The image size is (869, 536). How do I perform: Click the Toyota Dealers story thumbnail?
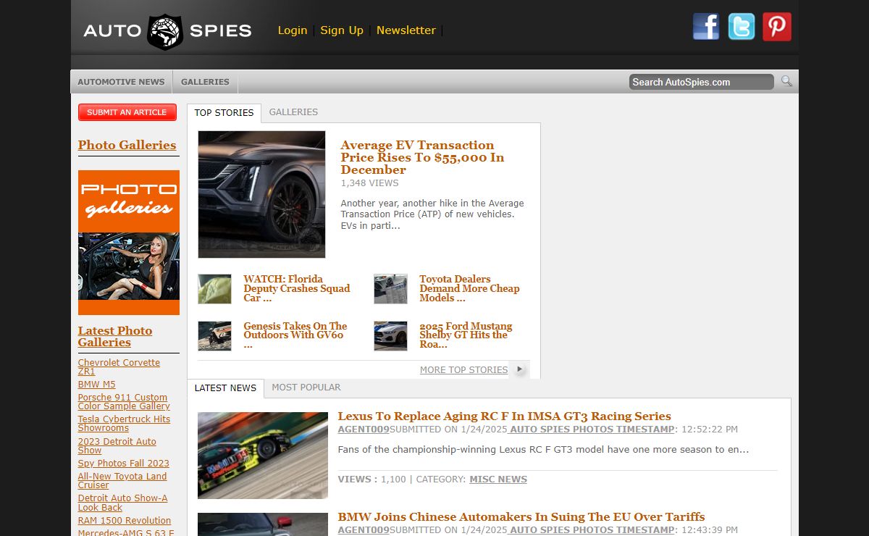pos(390,289)
